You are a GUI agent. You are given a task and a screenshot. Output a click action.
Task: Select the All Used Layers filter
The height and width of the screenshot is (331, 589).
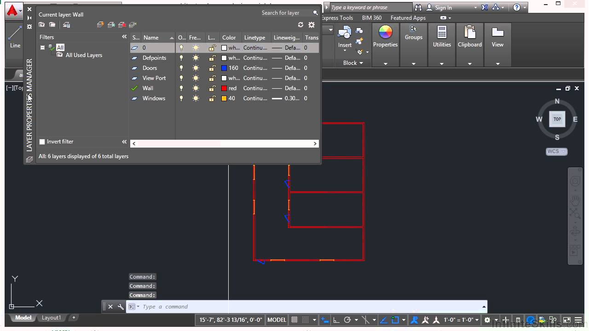pos(84,55)
